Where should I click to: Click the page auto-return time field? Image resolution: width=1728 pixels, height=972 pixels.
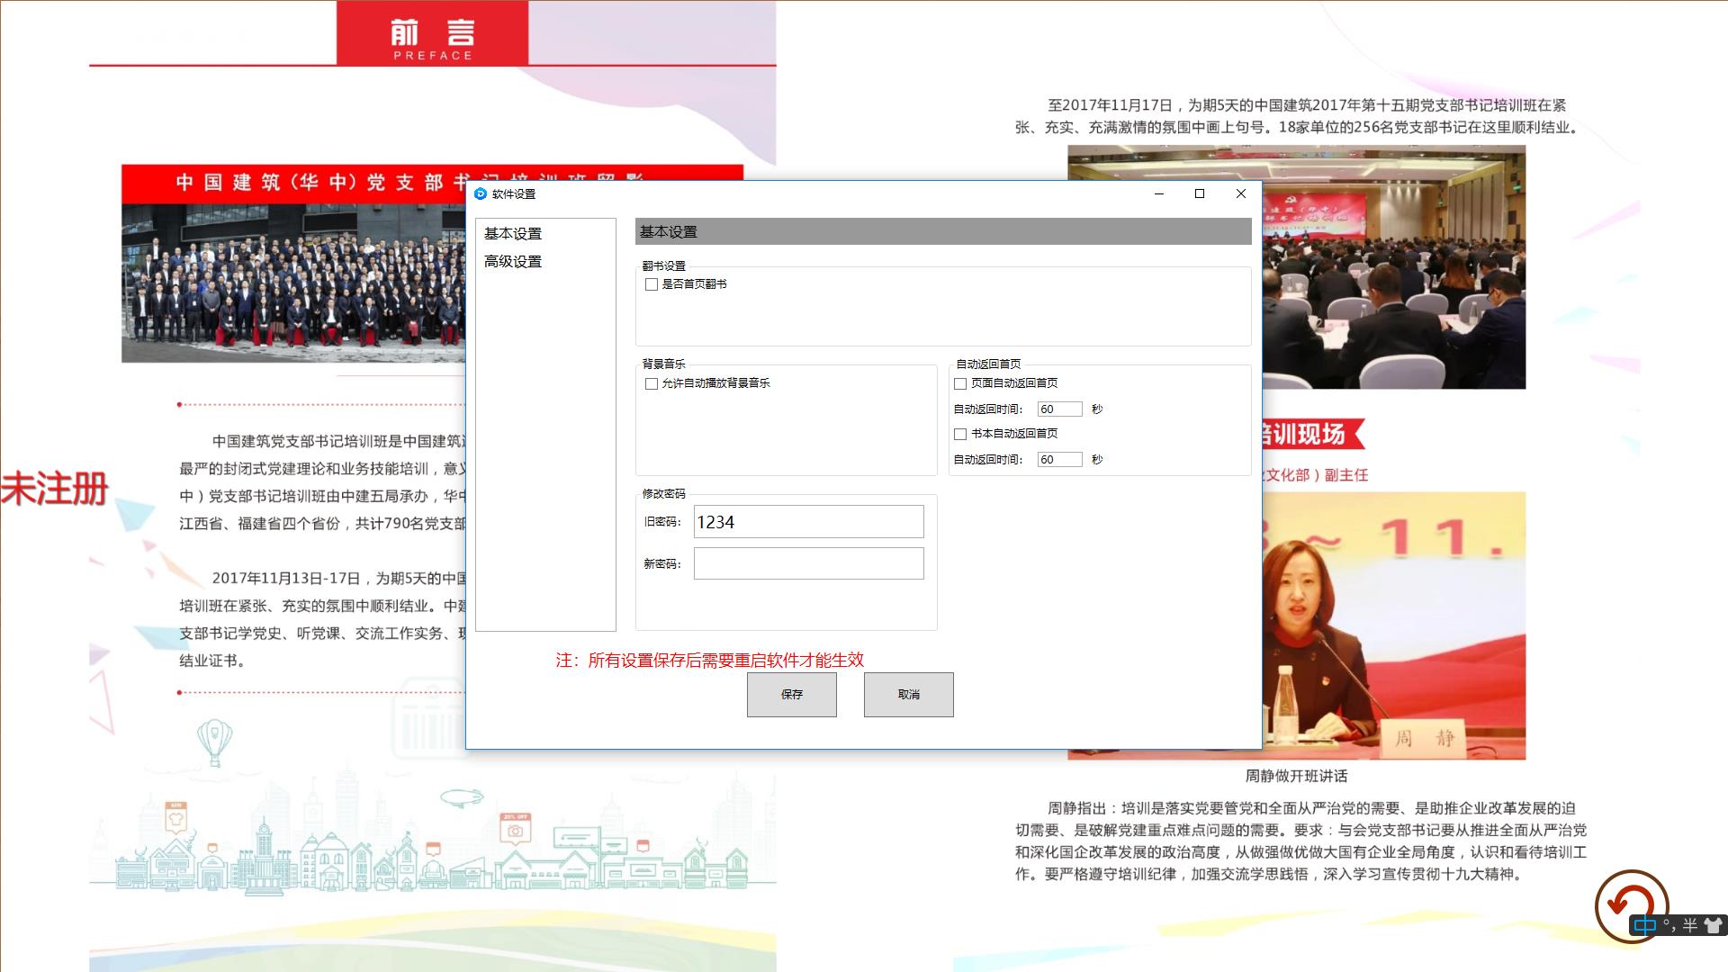[x=1060, y=409]
